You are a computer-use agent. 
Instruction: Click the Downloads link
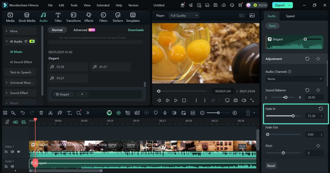click(x=136, y=30)
